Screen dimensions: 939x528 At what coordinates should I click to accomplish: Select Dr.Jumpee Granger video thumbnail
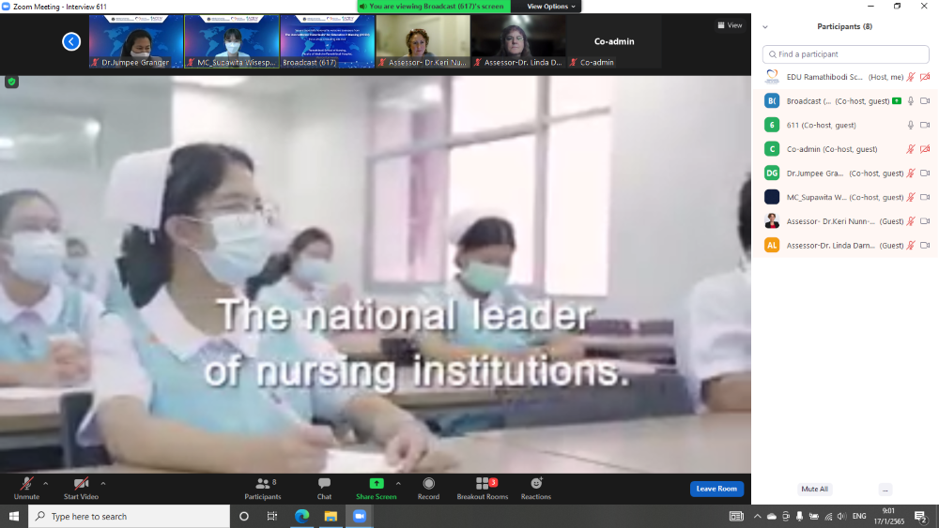136,41
